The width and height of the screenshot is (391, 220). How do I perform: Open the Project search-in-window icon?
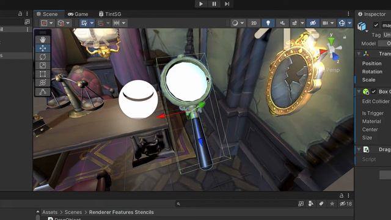tap(301, 204)
